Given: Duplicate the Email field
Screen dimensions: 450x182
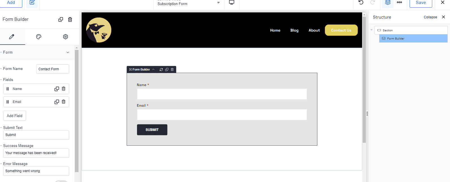Looking at the screenshot, I should click(57, 102).
